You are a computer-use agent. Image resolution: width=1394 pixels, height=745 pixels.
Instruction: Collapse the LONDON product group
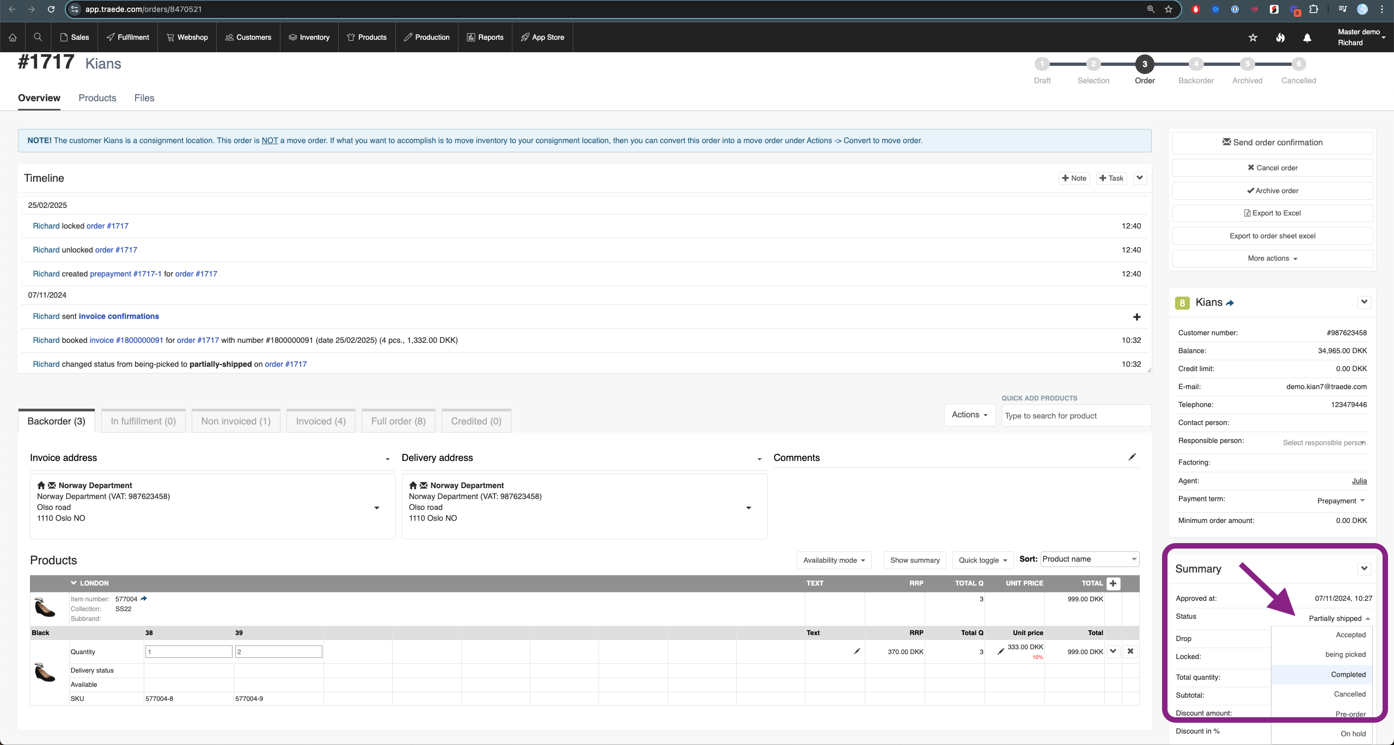tap(74, 583)
